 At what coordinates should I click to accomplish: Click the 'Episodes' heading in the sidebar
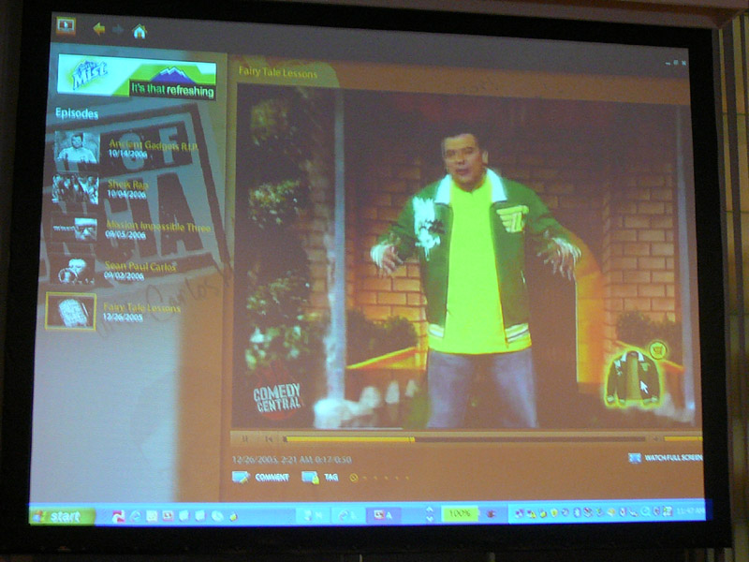point(77,113)
